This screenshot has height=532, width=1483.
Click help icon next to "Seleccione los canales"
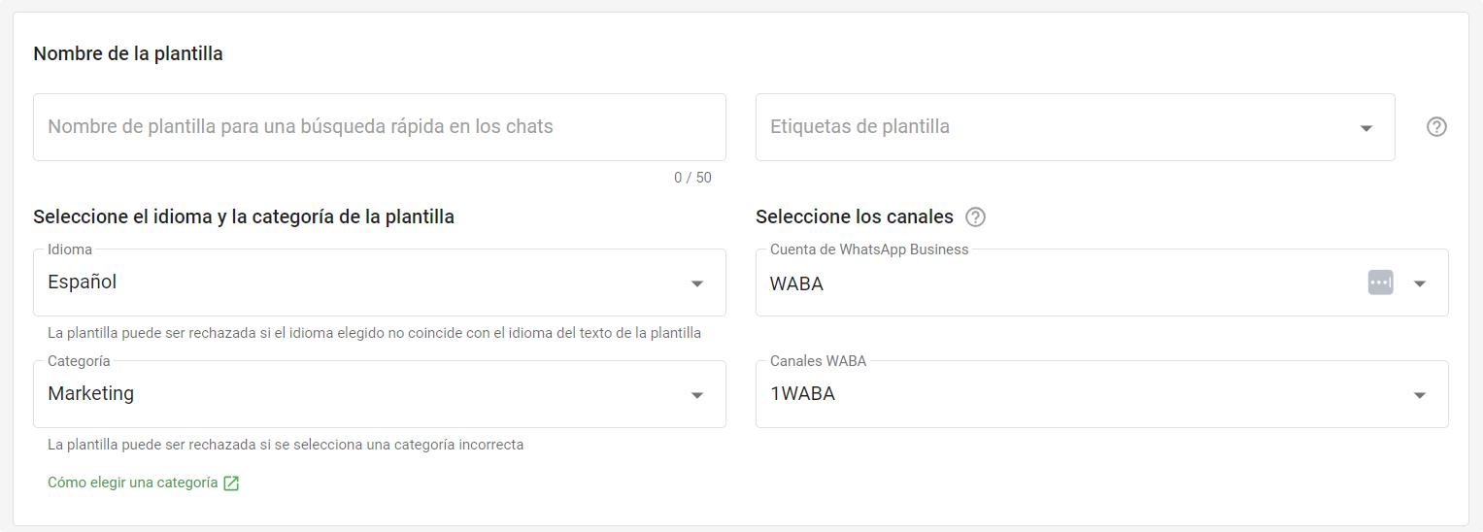[975, 216]
